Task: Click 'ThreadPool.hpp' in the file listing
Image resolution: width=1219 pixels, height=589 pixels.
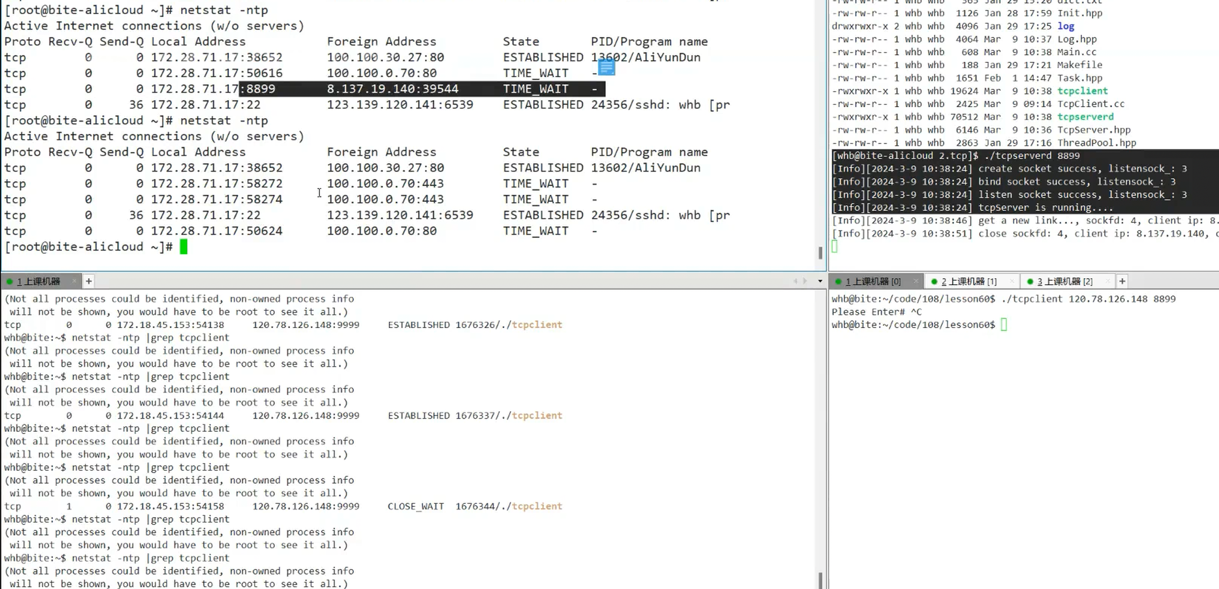Action: (x=1097, y=143)
